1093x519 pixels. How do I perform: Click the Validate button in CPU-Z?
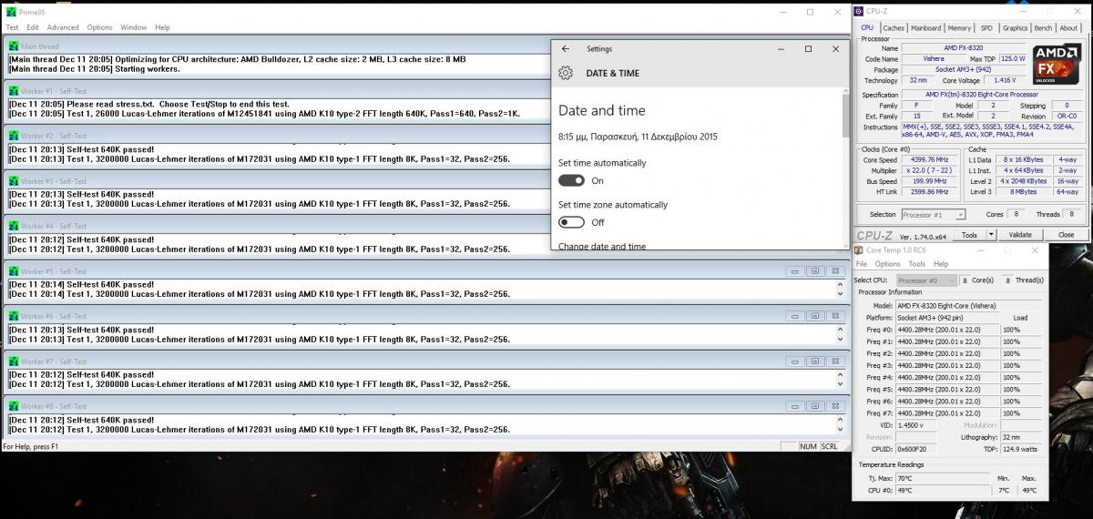(1020, 235)
